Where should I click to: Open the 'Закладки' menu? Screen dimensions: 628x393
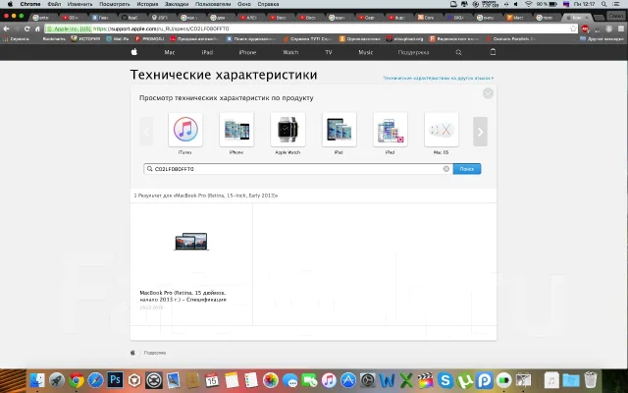pos(177,4)
